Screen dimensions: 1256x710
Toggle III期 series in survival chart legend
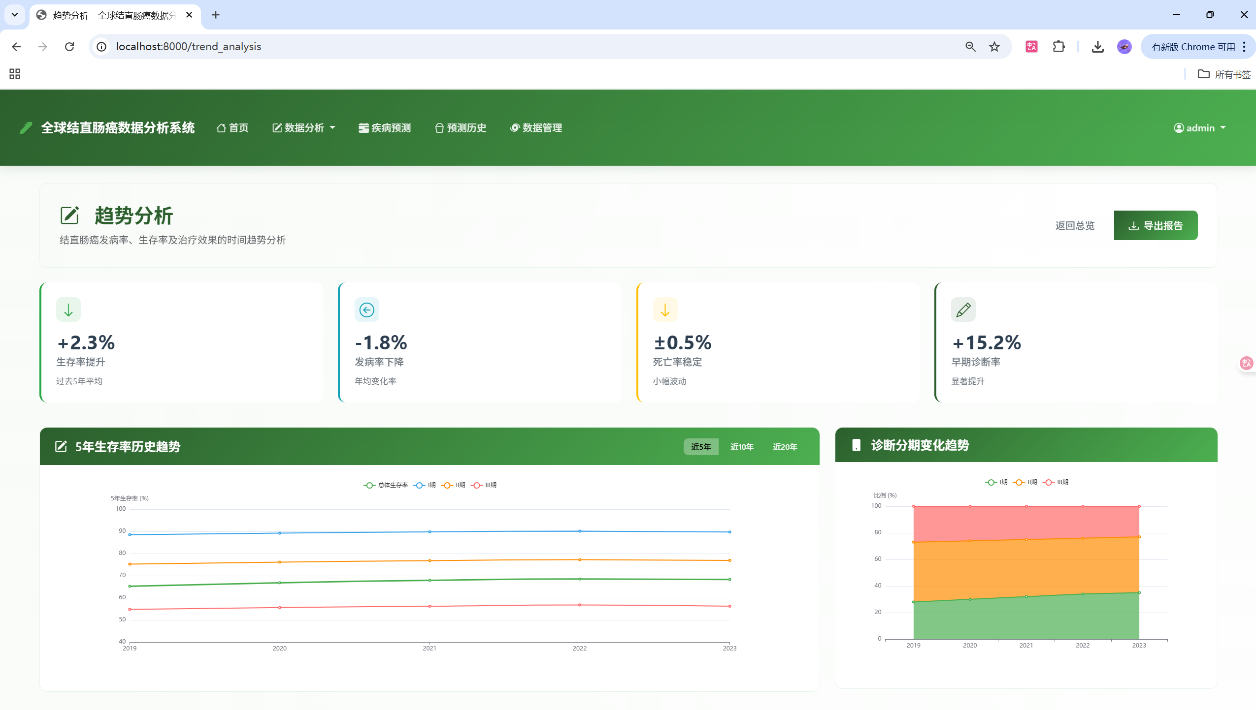click(x=484, y=485)
